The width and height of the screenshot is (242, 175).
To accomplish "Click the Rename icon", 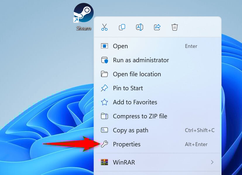I will (x=140, y=27).
